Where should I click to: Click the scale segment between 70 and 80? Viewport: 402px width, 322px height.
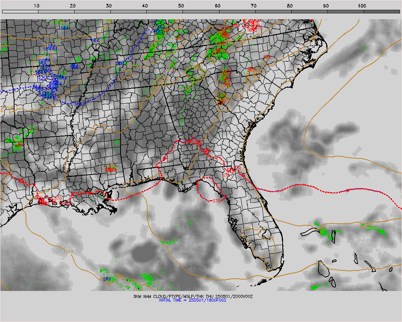pos(273,11)
